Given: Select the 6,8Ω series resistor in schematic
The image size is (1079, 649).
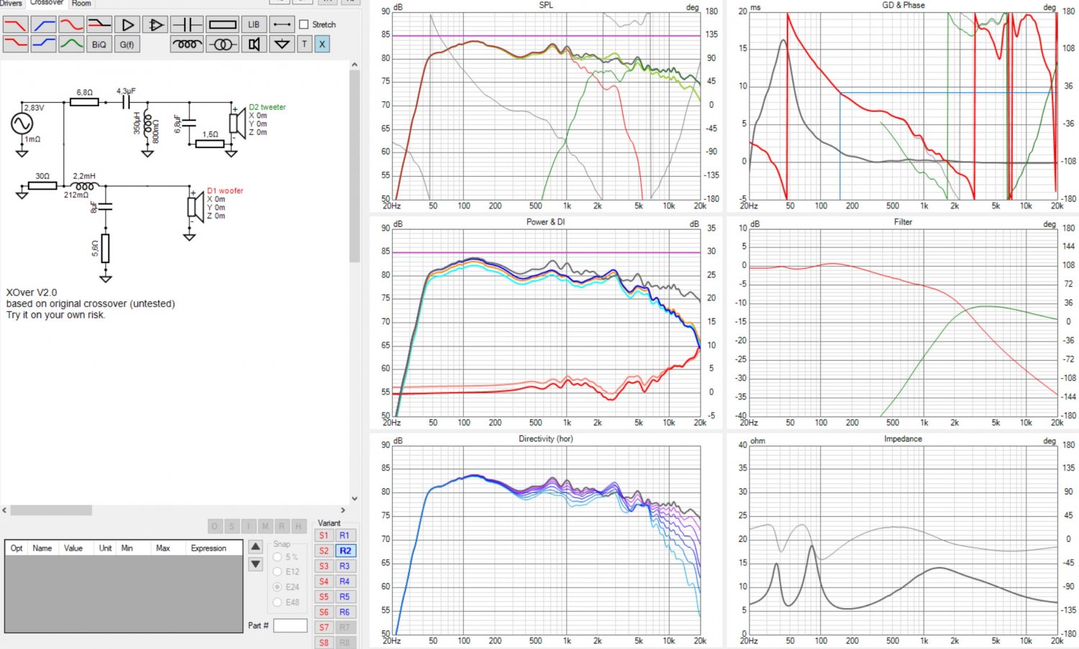Looking at the screenshot, I should point(84,101).
